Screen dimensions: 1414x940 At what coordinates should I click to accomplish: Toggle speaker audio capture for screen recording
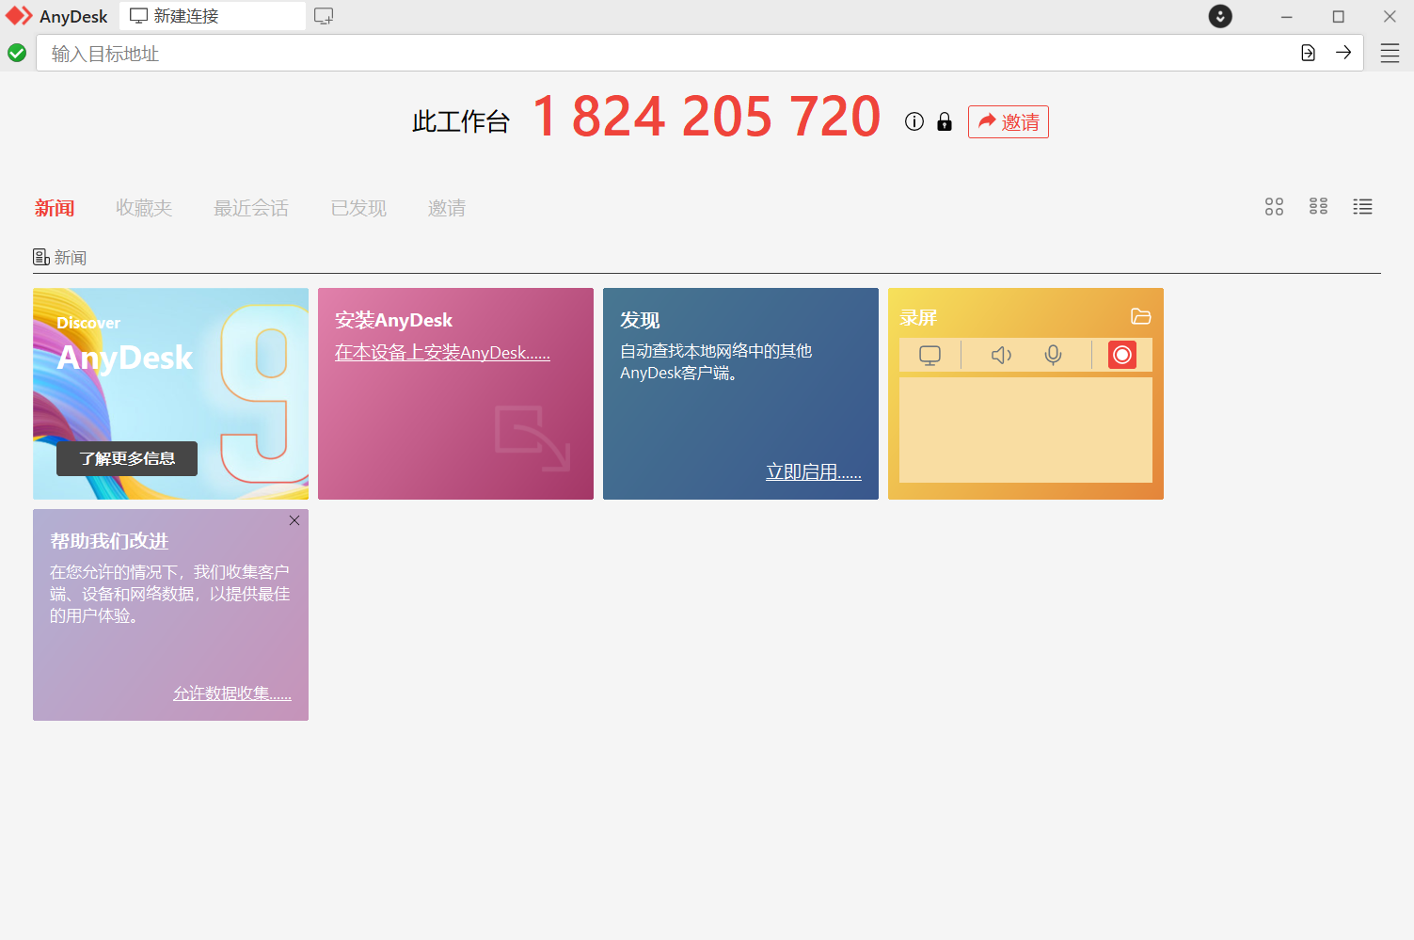(x=1000, y=355)
